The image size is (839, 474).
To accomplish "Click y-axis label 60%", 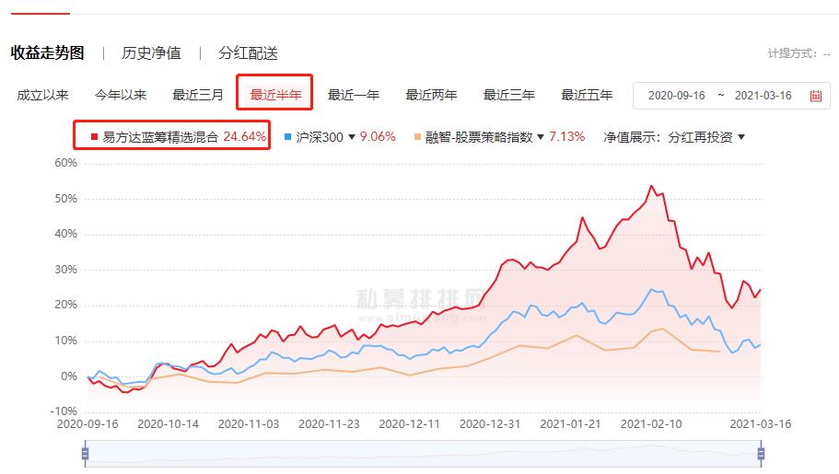I will (x=65, y=163).
